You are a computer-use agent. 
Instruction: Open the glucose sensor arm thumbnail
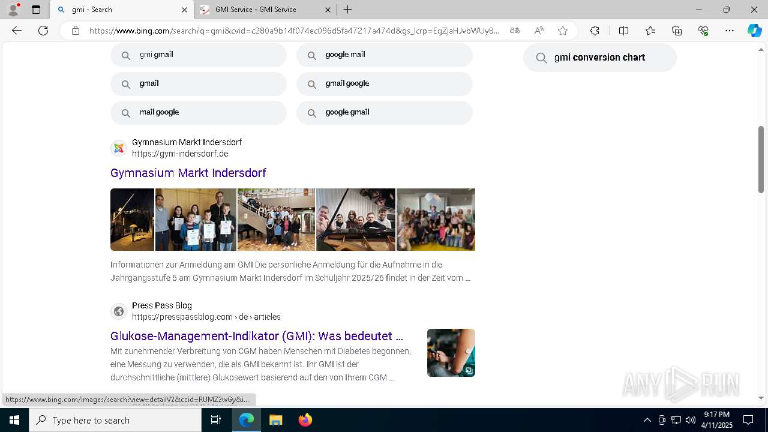pyautogui.click(x=451, y=353)
